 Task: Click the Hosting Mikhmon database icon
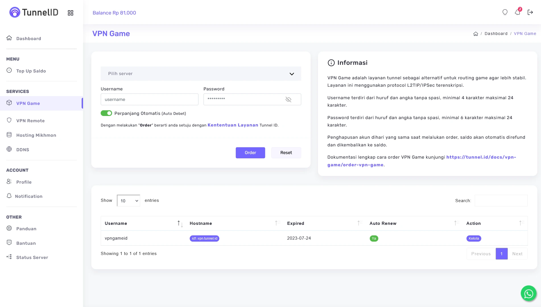(9, 134)
